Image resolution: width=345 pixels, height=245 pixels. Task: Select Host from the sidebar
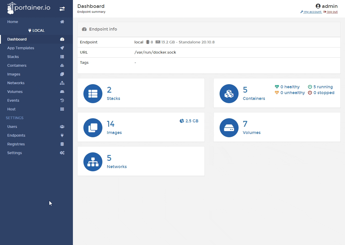(x=11, y=109)
